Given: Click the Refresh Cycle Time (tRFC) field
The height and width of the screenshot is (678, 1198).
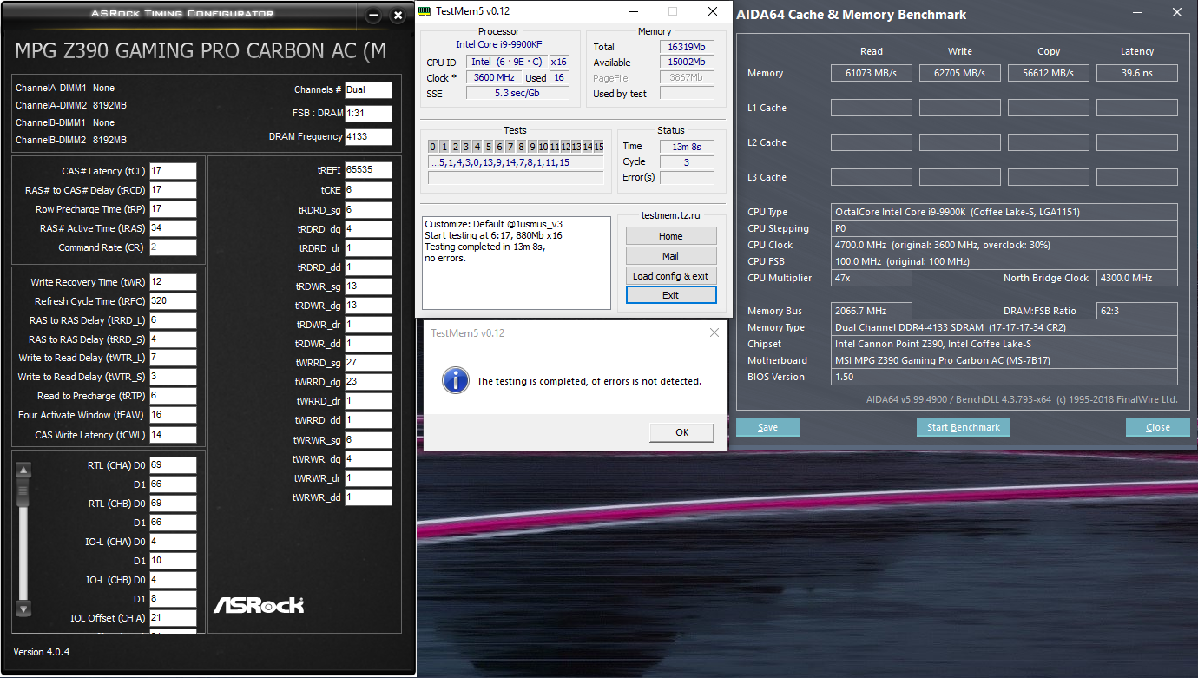Looking at the screenshot, I should tap(173, 301).
